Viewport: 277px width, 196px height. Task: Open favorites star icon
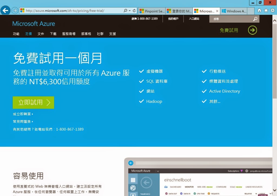(266, 10)
